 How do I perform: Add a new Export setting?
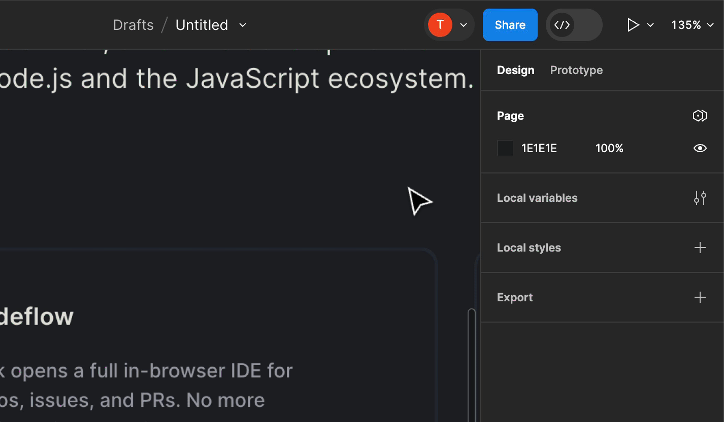point(700,297)
